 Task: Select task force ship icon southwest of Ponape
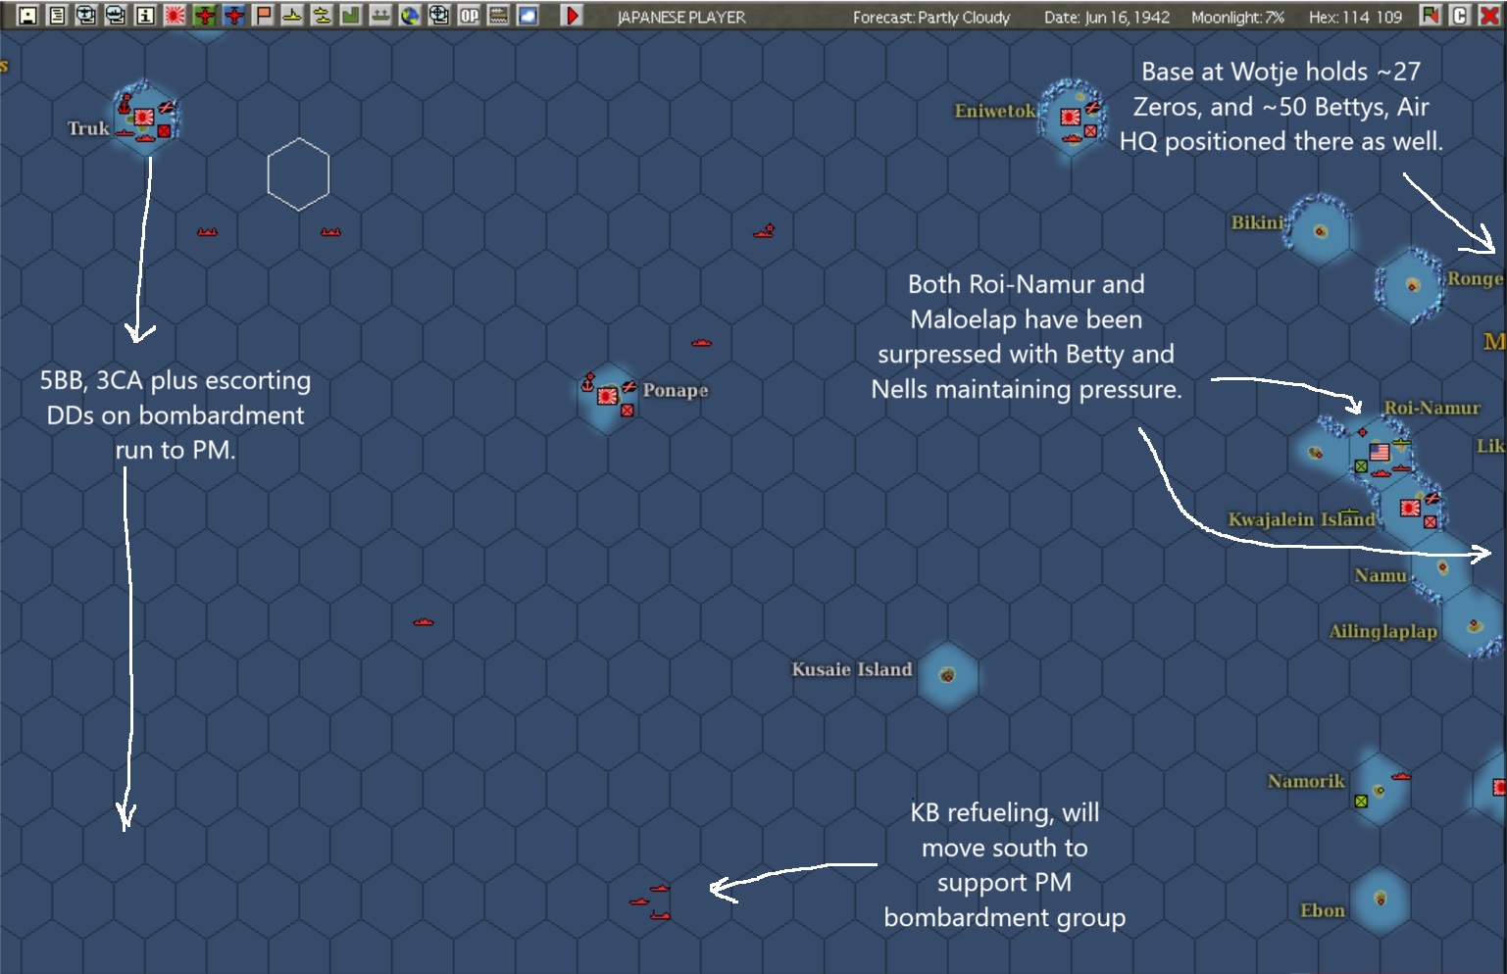click(424, 622)
